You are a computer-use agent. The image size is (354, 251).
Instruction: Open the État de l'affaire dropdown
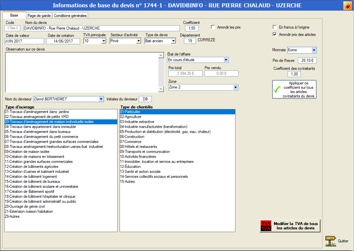point(226,60)
